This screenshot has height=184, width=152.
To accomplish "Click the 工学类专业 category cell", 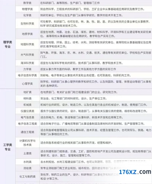I will 8,147.
